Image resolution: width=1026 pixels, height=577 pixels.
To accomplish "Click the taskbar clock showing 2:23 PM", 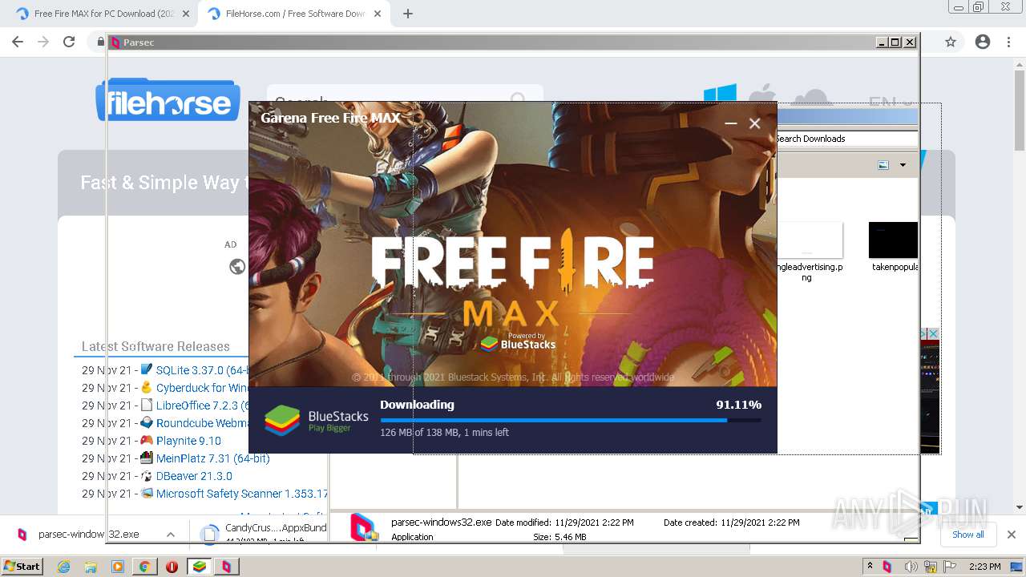I will point(985,566).
